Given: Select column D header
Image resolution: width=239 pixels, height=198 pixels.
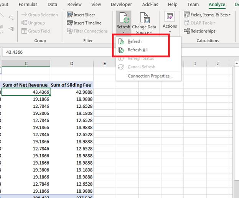Looking at the screenshot, I should [x=72, y=63].
